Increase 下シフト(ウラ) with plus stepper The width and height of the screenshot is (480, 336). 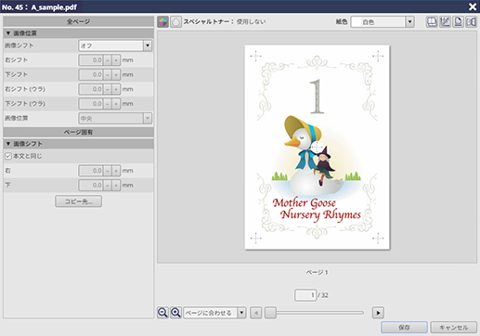tap(116, 104)
